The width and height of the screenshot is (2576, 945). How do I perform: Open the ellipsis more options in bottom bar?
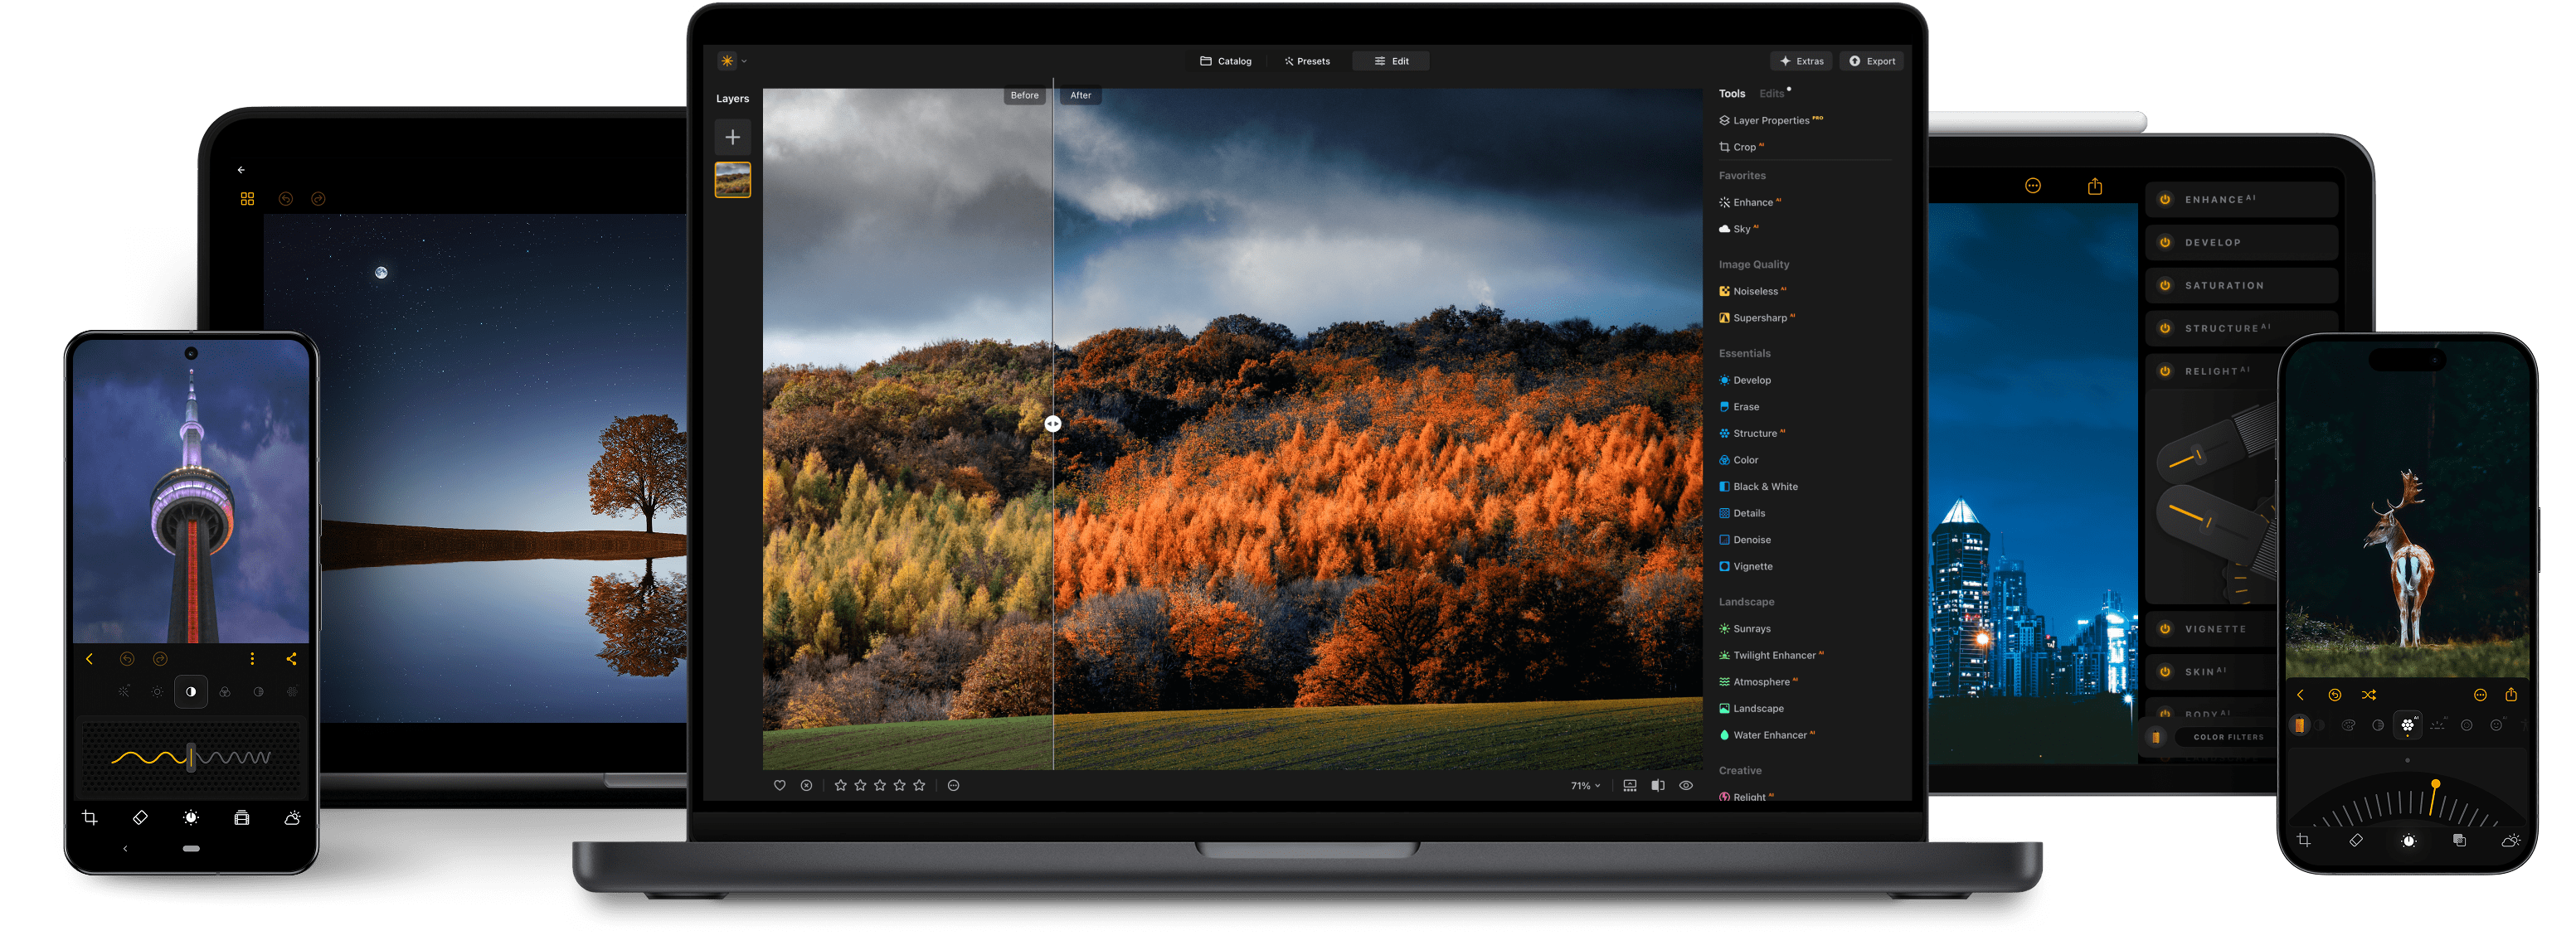[x=953, y=786]
